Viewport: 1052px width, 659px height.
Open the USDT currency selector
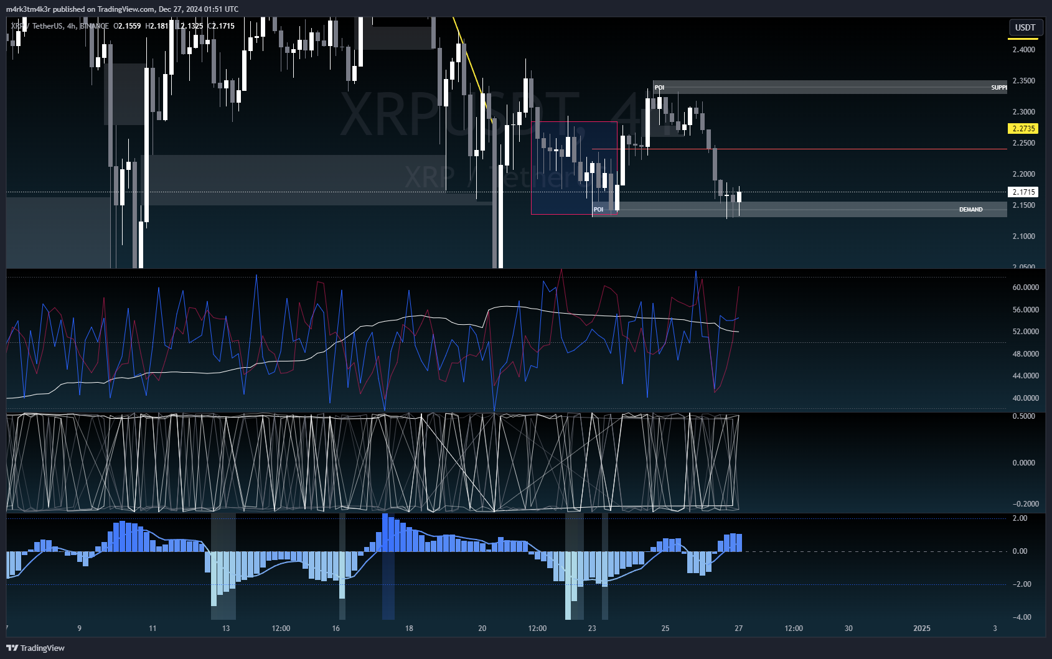click(1025, 27)
